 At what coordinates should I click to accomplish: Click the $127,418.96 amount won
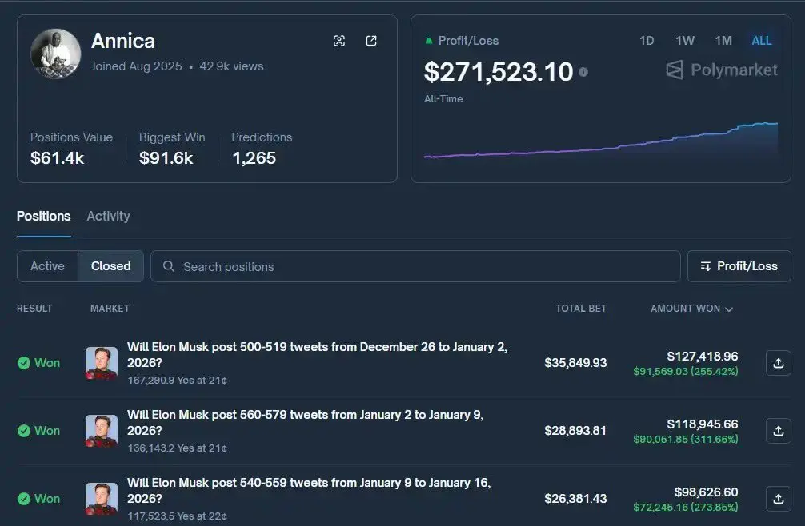coord(703,357)
